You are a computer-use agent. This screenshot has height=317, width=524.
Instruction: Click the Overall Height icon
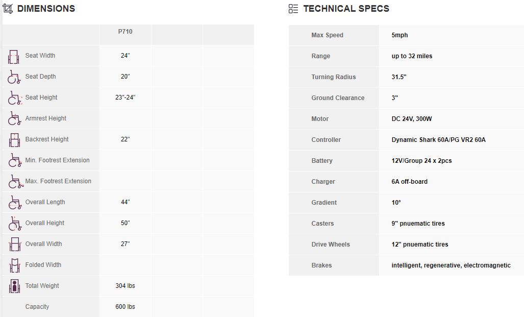[x=14, y=224]
